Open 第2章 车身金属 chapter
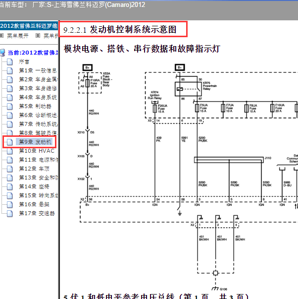This screenshot has width=298, height=299. click(38, 80)
